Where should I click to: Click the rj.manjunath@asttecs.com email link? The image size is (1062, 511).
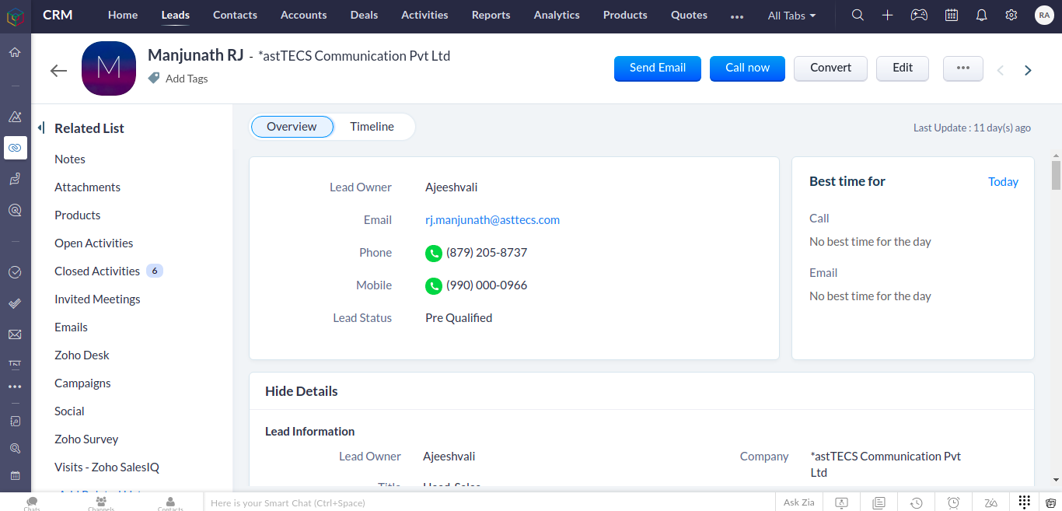pos(492,220)
